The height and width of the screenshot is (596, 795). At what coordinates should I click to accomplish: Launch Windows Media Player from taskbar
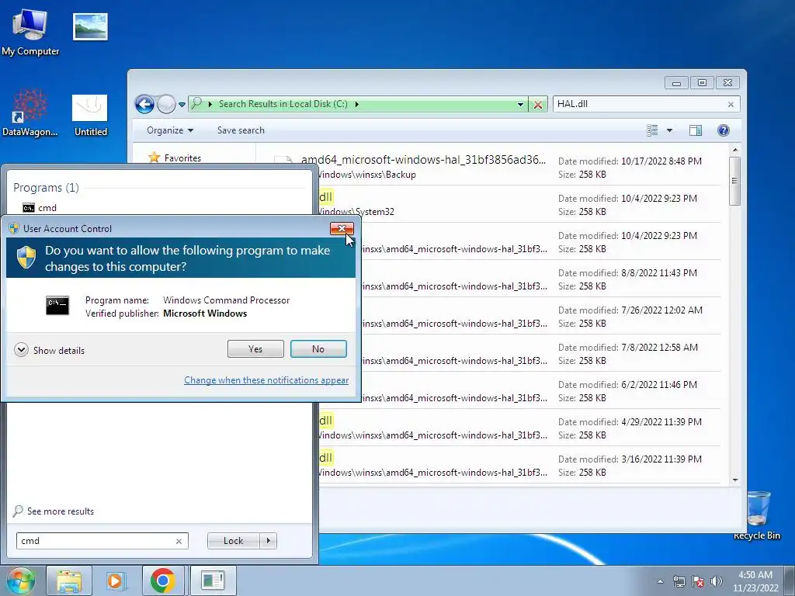click(x=116, y=580)
